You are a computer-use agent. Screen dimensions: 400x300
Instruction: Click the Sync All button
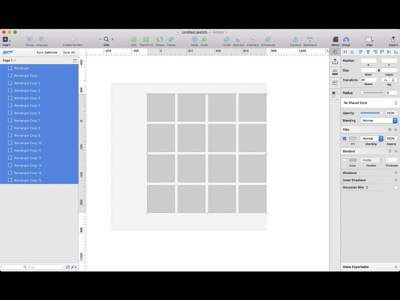pyautogui.click(x=69, y=52)
